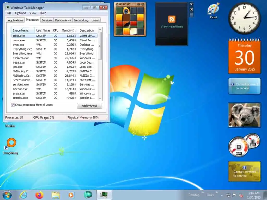Open the Options menu
Image resolution: width=267 pixels, height=200 pixels.
20,13
